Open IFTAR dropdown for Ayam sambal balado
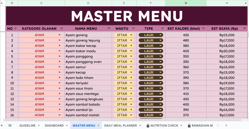This screenshot has width=249, height=129. coord(131,105)
